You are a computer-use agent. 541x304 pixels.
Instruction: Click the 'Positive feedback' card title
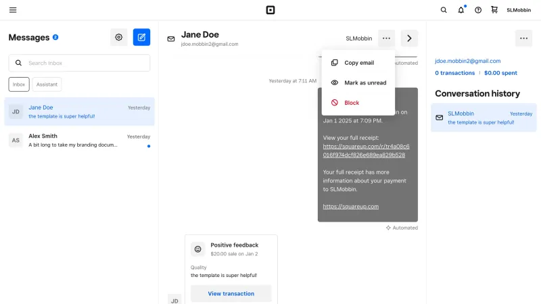point(234,245)
